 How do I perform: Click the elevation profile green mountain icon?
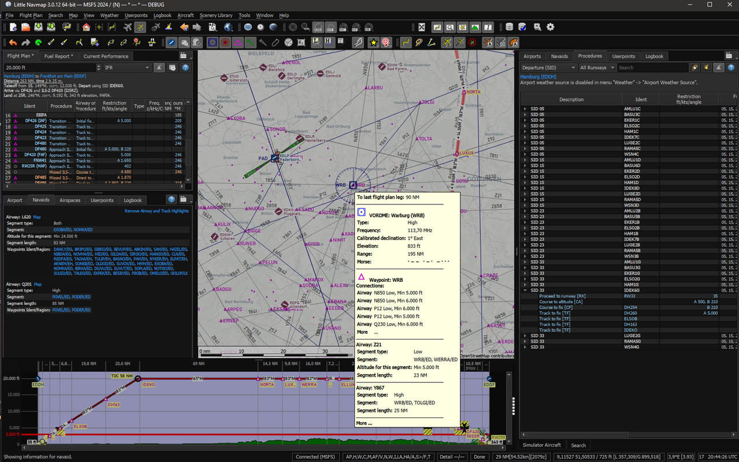(475, 27)
